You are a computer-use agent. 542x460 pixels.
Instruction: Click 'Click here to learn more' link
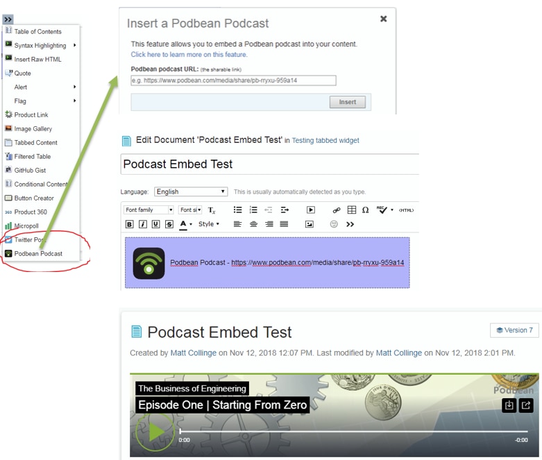(189, 55)
